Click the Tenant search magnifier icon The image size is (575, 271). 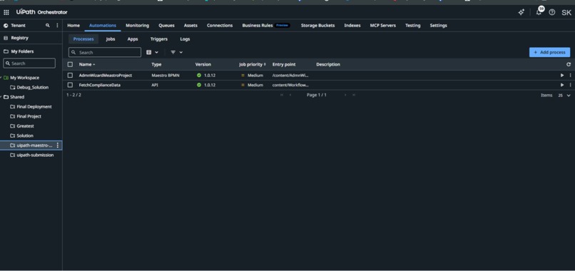point(48,25)
